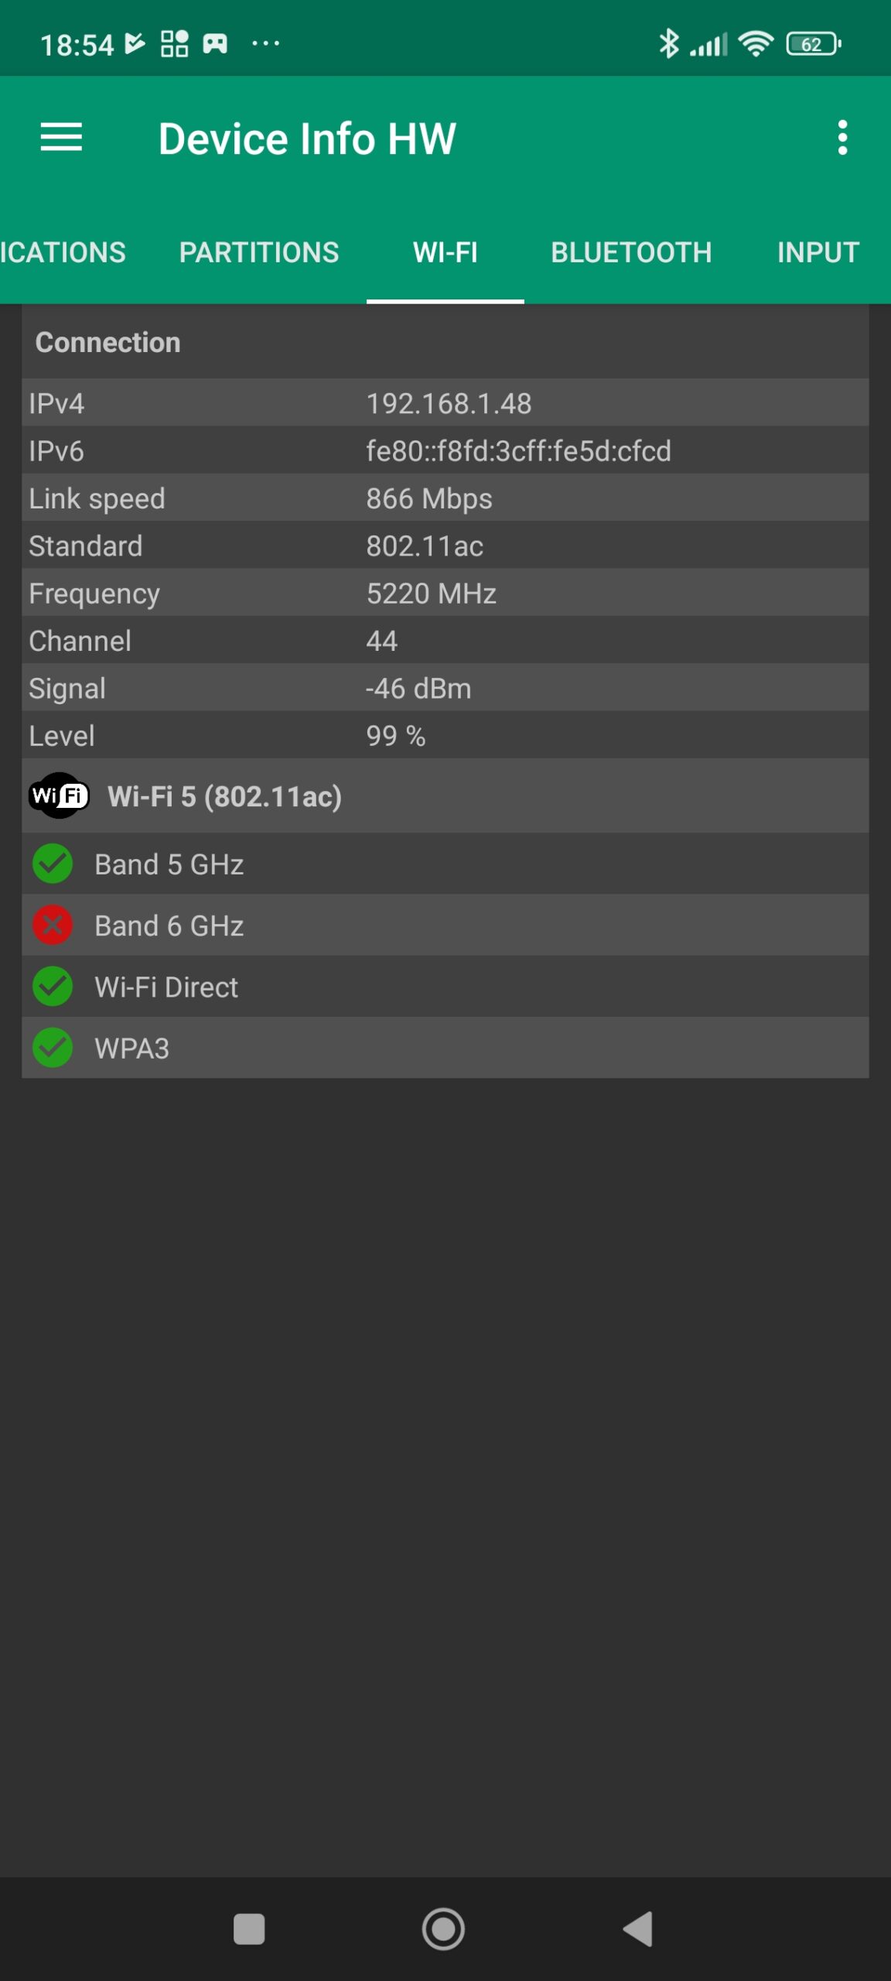
Task: Click the Wi-Fi 5 logo icon
Action: click(x=59, y=795)
